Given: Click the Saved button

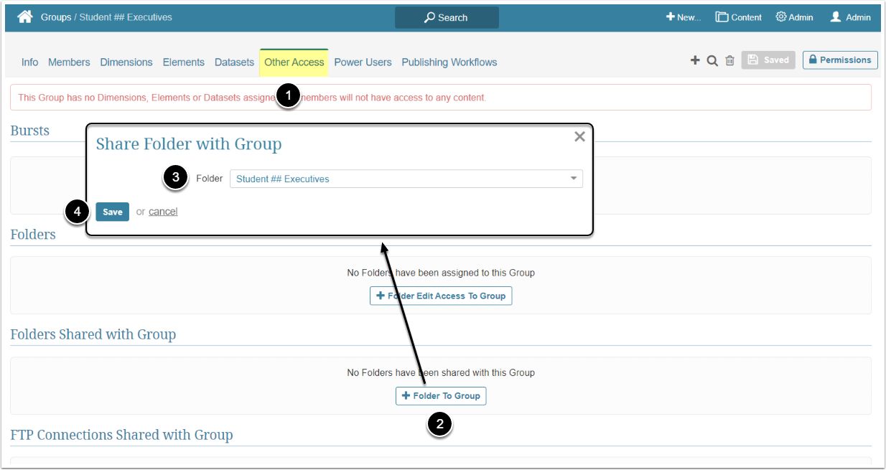Looking at the screenshot, I should coord(768,60).
